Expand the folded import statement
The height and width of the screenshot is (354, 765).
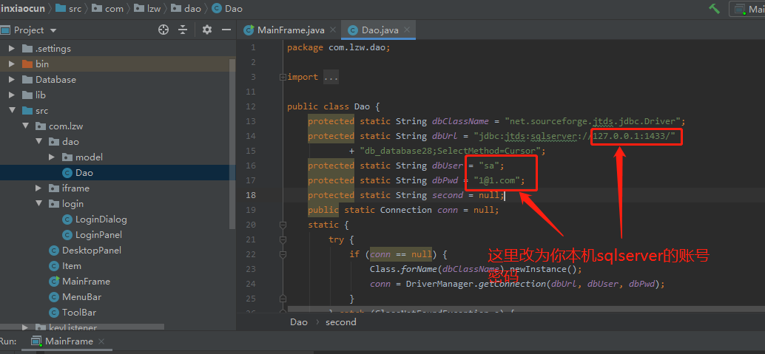pyautogui.click(x=283, y=77)
